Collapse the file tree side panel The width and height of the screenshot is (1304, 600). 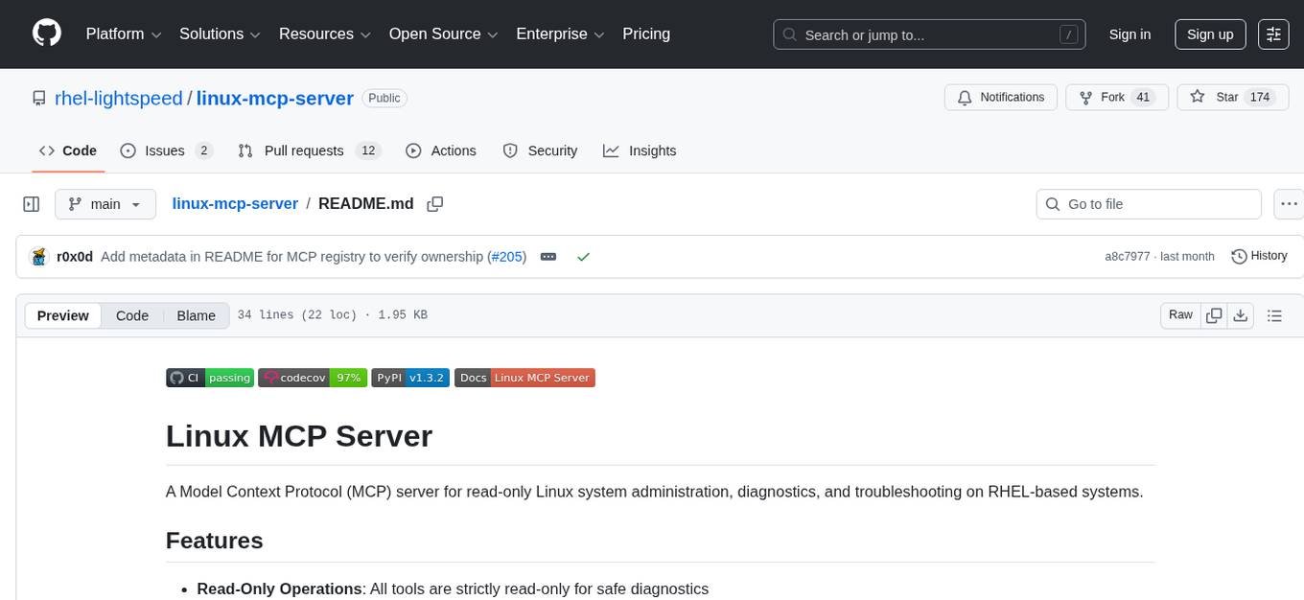click(31, 203)
